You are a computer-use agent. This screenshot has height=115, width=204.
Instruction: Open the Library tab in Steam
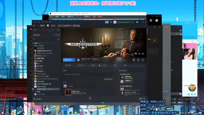point(48,26)
